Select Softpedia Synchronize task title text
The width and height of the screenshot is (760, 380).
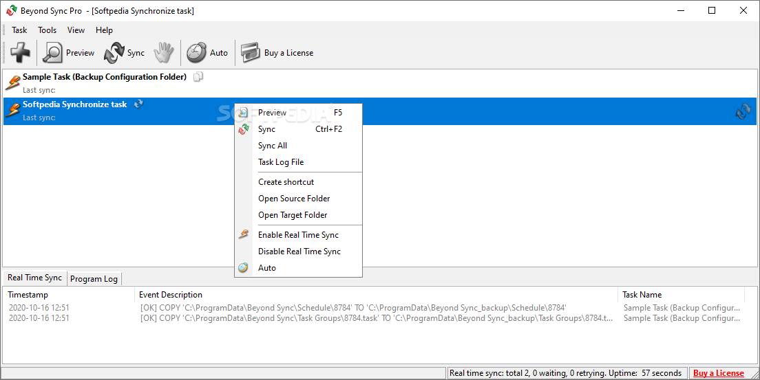[74, 104]
